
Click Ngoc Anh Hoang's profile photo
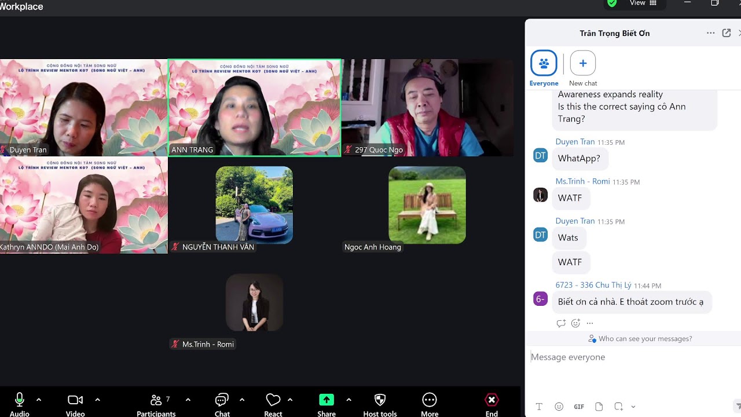[427, 204]
